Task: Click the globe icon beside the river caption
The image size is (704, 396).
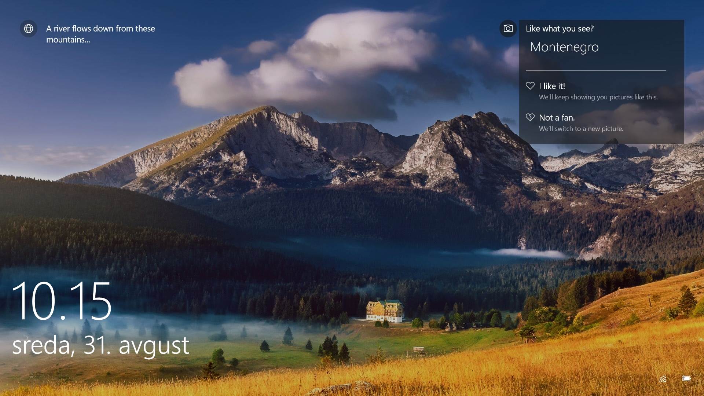Action: 29,29
